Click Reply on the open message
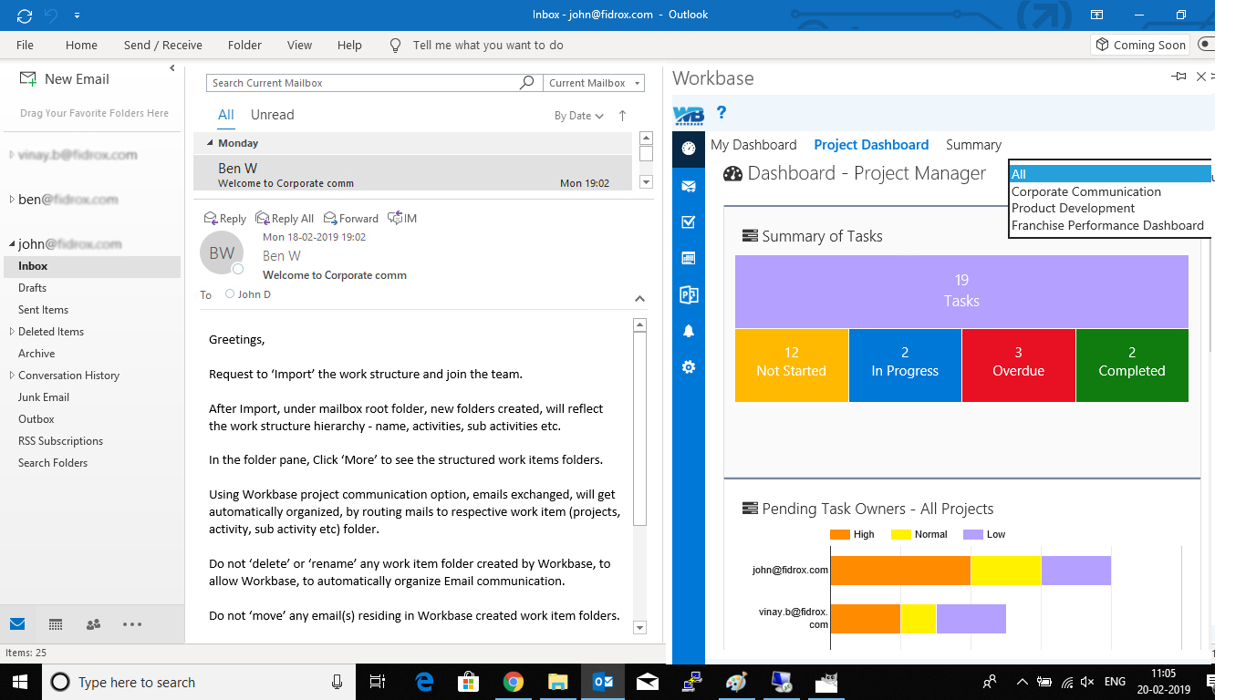This screenshot has width=1246, height=700. pos(225,219)
